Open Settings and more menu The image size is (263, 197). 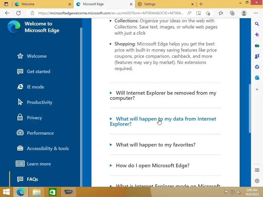pyautogui.click(x=256, y=13)
